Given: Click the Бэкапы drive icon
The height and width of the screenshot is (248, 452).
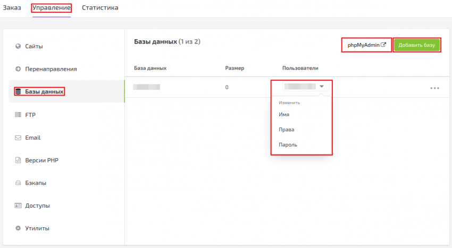Looking at the screenshot, I should [18, 183].
